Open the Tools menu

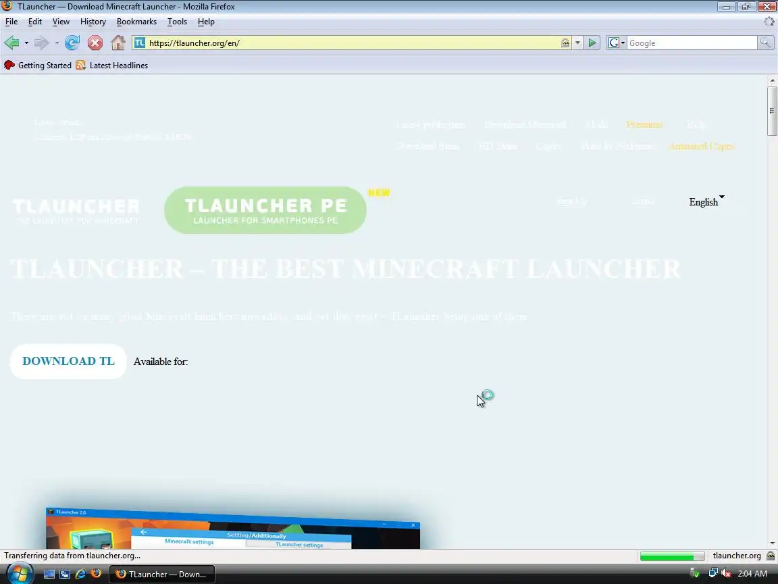point(177,22)
